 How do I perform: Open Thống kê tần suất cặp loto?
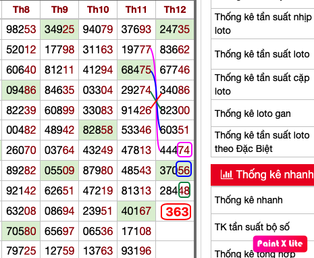coord(262,84)
